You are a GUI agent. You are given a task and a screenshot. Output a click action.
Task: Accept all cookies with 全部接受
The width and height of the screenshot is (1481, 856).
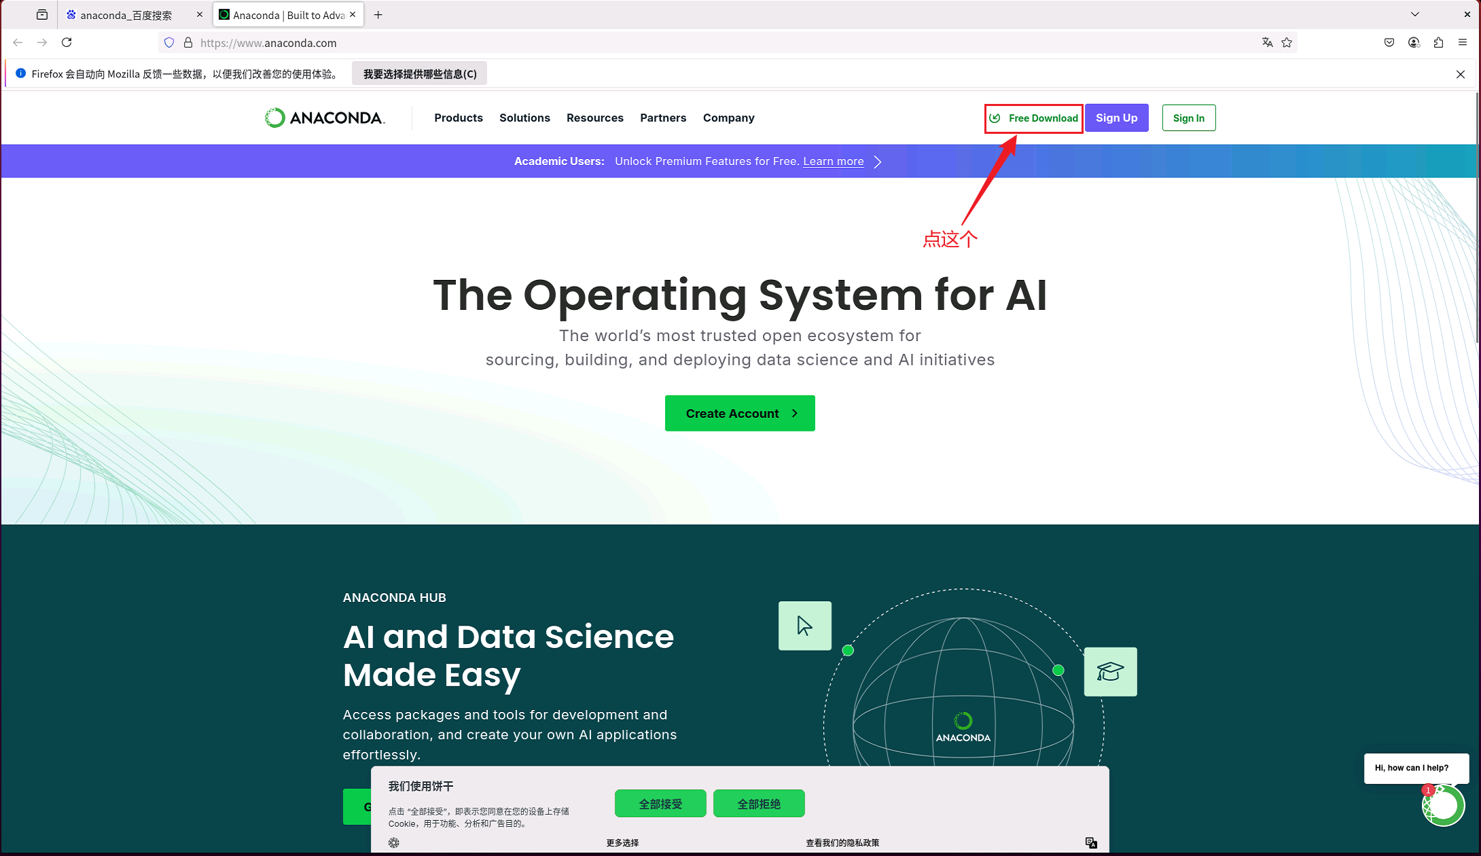[x=660, y=804]
